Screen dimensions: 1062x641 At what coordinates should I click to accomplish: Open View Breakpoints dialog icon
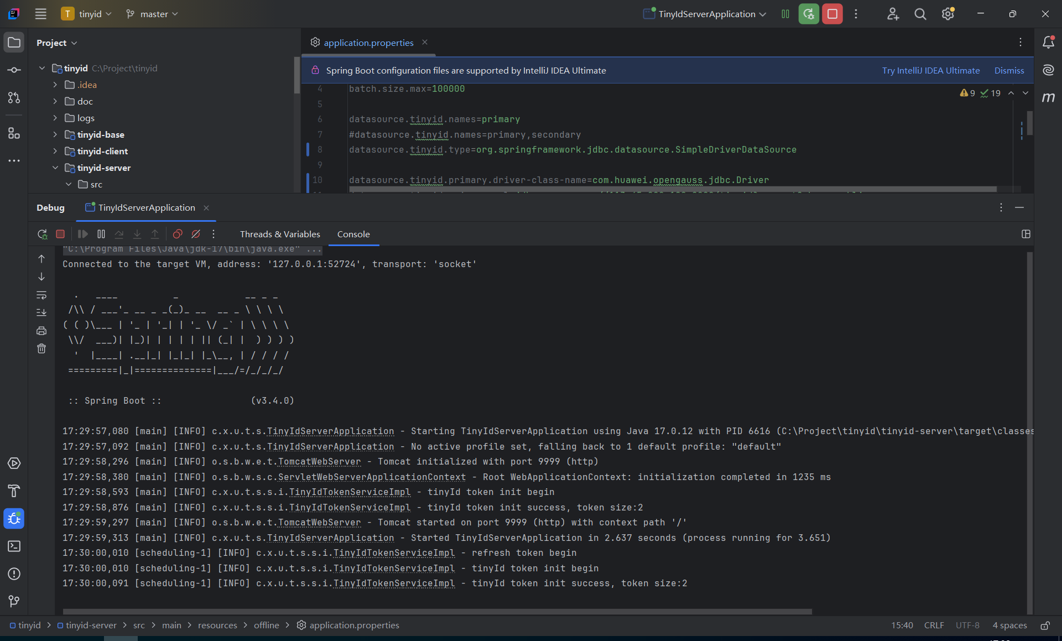click(178, 234)
